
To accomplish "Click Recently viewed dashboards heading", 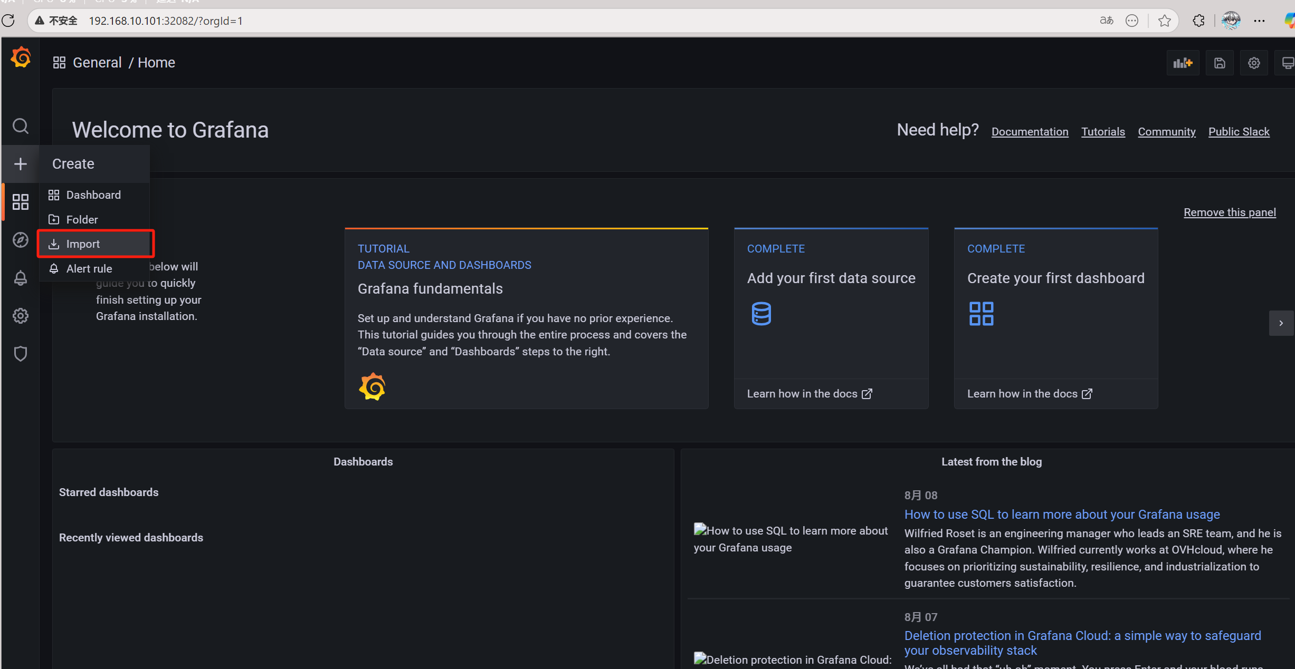I will pos(131,538).
